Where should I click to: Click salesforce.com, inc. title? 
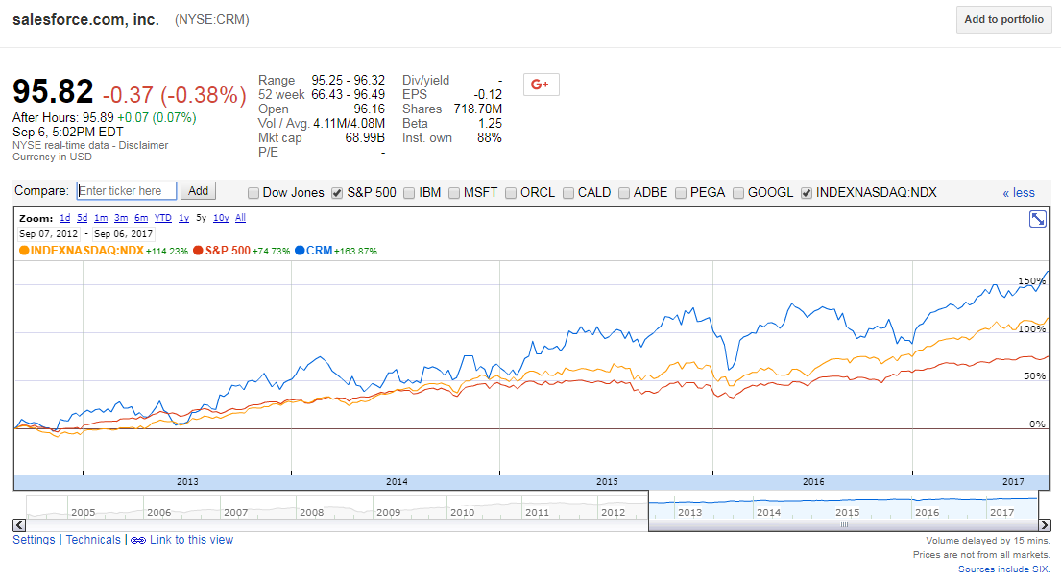click(85, 20)
